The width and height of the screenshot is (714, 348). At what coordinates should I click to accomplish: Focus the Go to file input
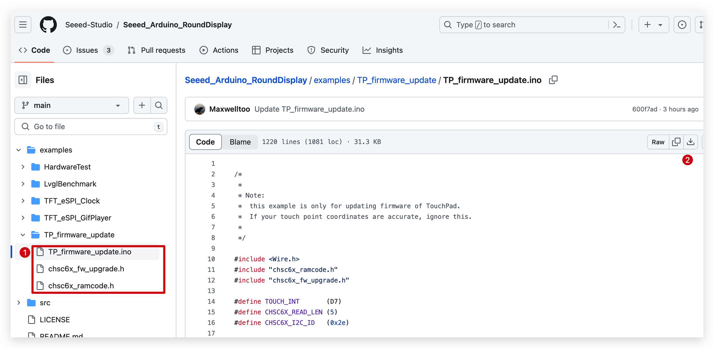coord(91,127)
